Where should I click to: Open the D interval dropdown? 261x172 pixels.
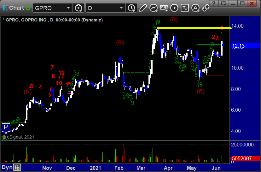(121, 8)
